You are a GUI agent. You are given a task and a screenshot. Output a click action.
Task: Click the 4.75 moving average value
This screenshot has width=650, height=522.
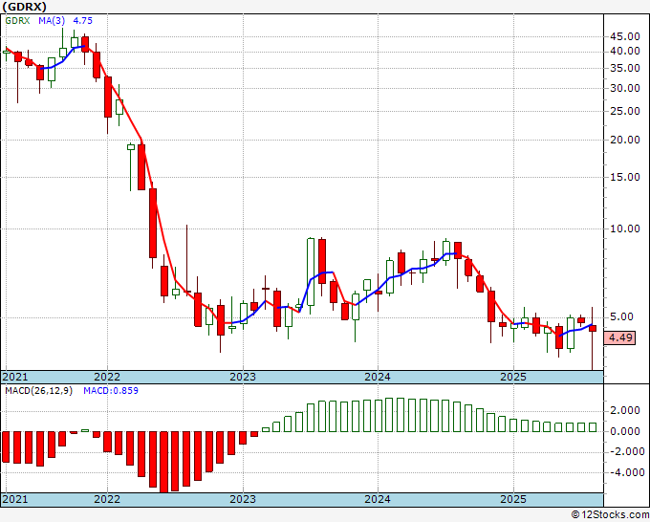[x=82, y=21]
